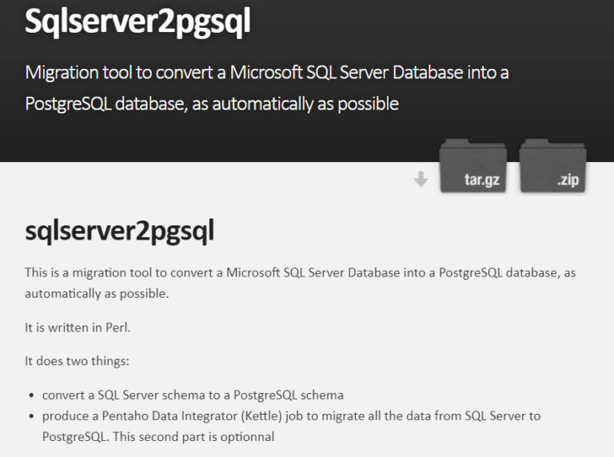This screenshot has height=457, width=614.
Task: Click the bullet dot before "produce a Pentaho"
Action: click(x=32, y=416)
